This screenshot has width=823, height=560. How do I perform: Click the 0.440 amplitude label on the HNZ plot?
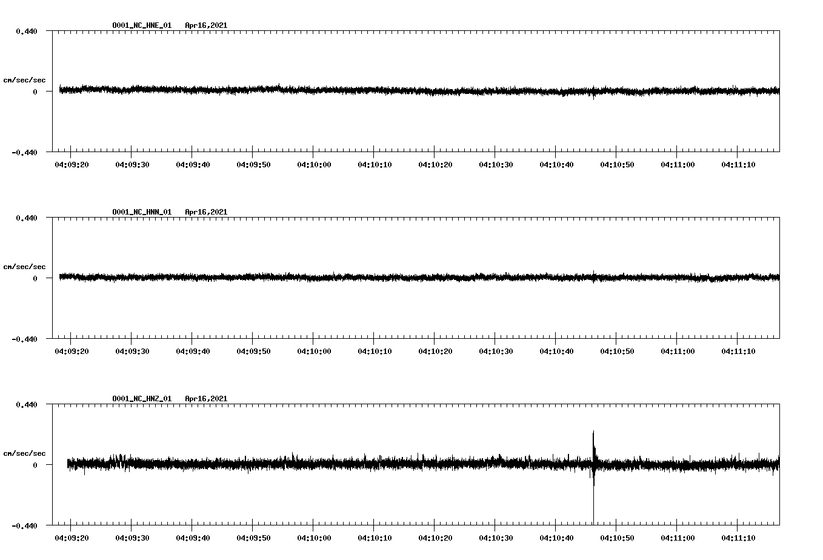click(27, 404)
